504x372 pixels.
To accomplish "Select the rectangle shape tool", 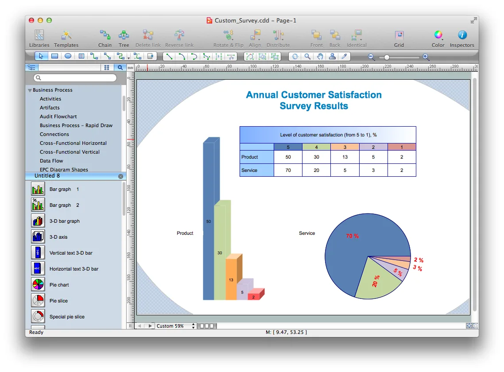I will click(x=54, y=56).
